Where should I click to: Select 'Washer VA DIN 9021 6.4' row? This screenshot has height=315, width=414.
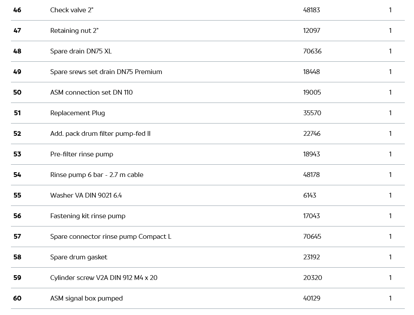[86, 195]
